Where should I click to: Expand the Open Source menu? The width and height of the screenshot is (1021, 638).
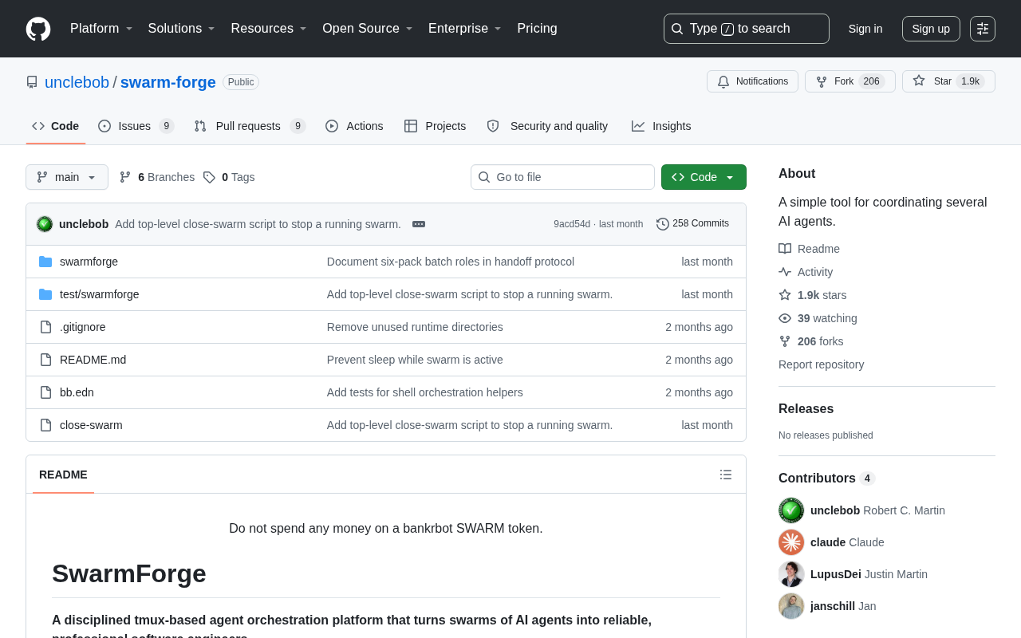coord(367,29)
